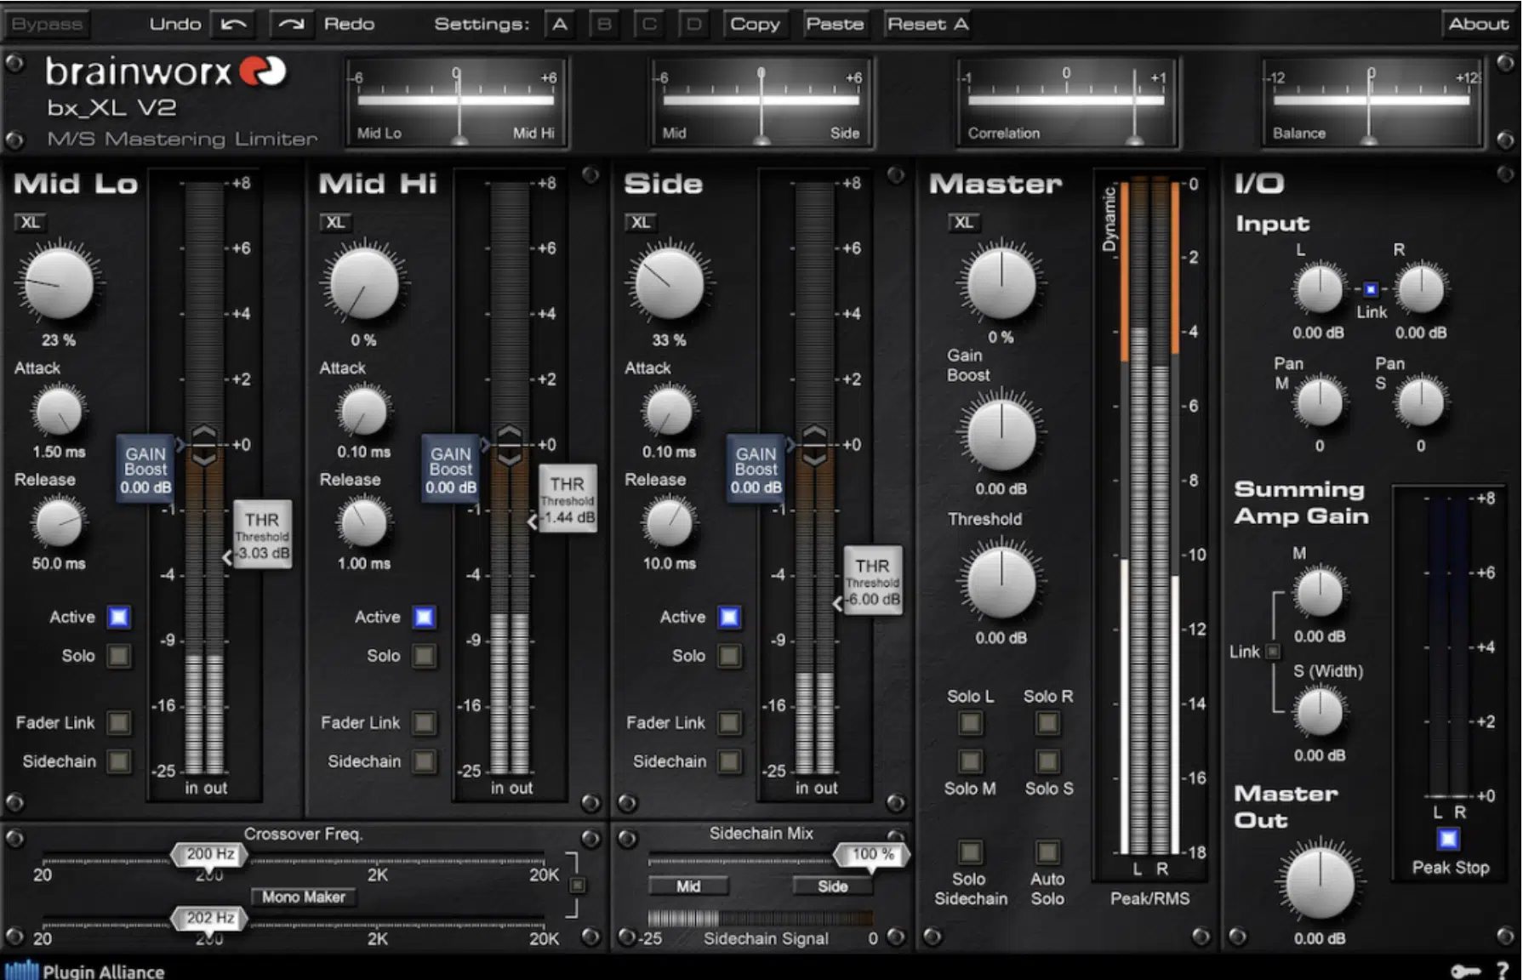Click the Mid Hi THR threshold handle
The image size is (1523, 980).
coord(566,499)
